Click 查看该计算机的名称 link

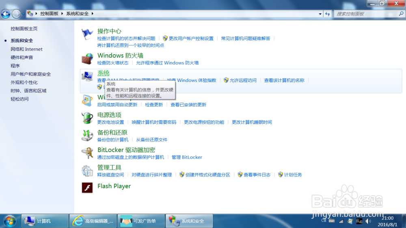[284, 80]
